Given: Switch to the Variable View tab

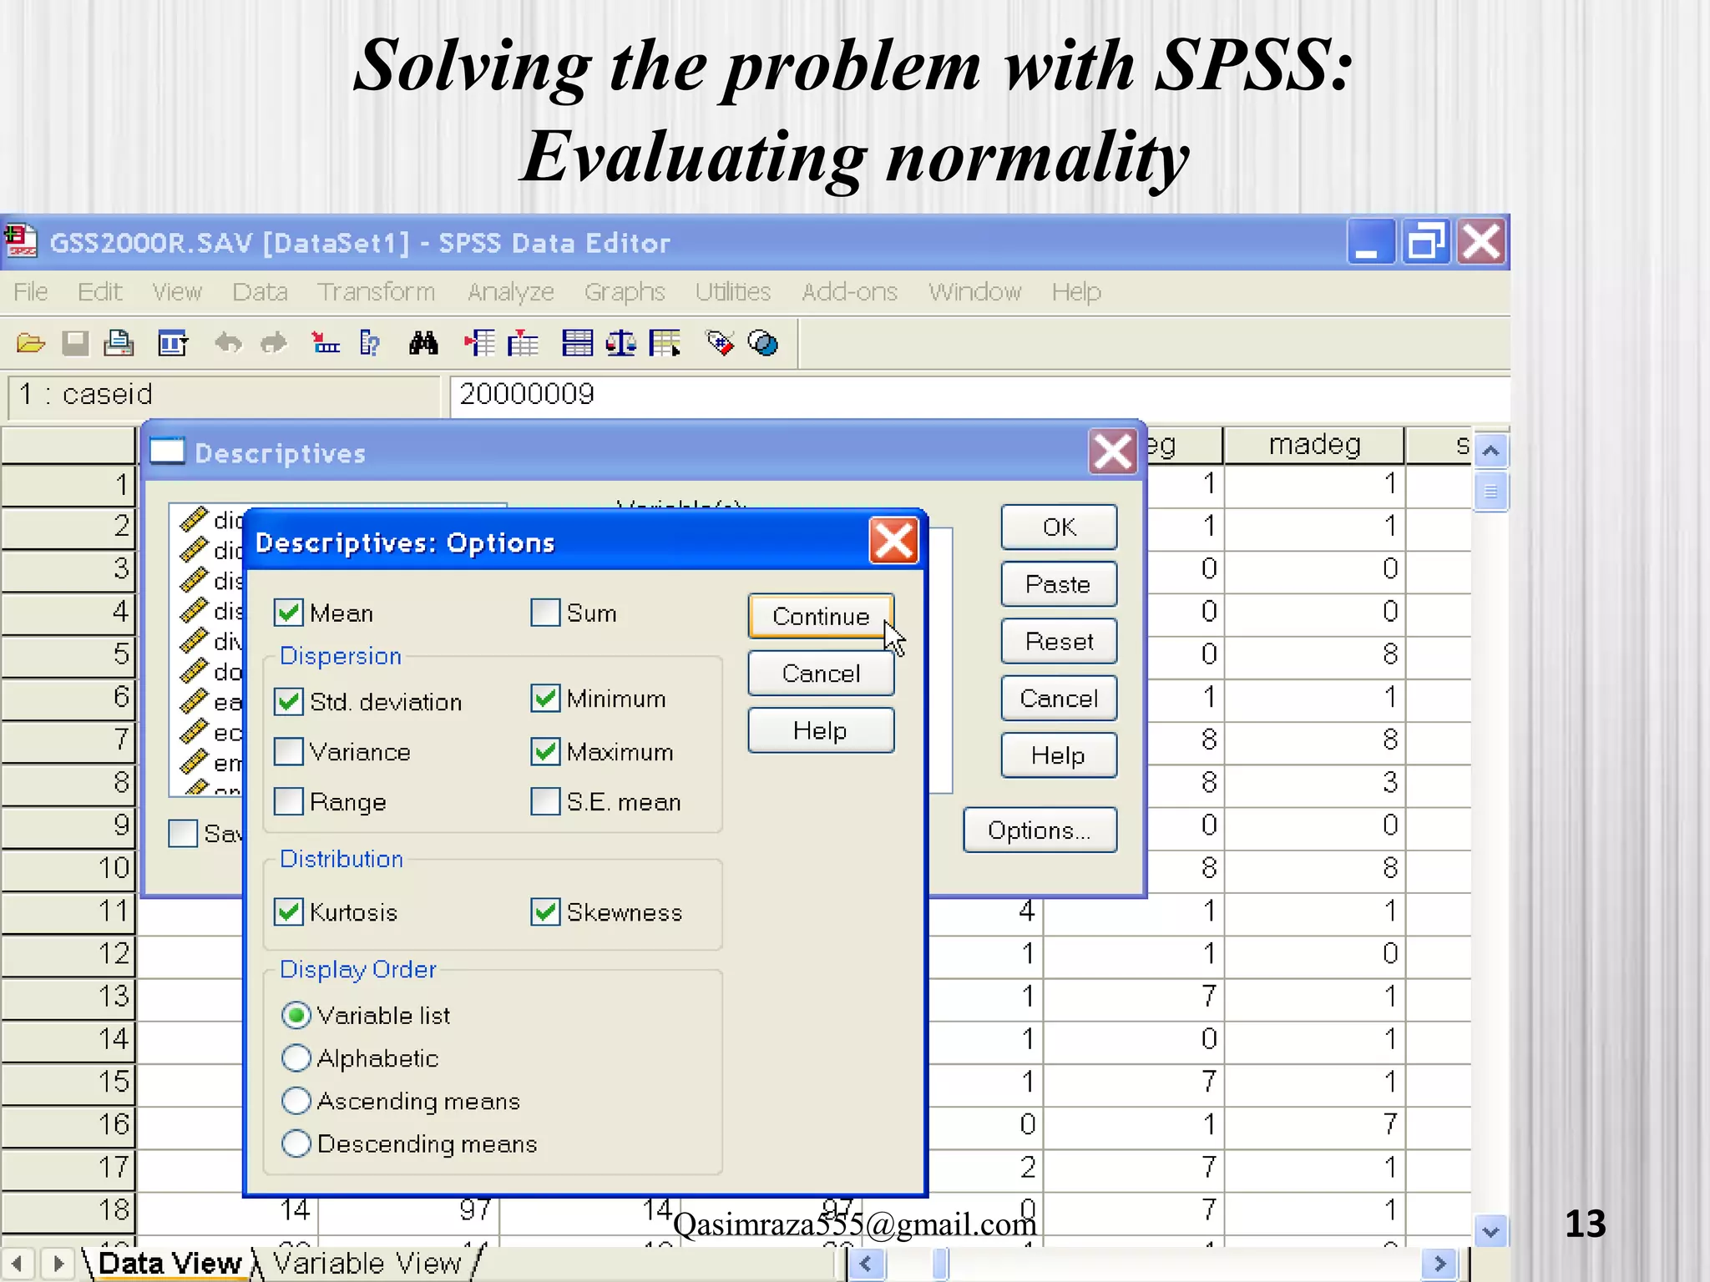Looking at the screenshot, I should click(x=367, y=1263).
